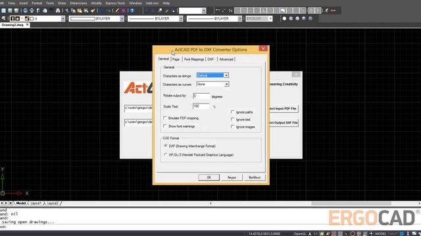
Task: Click the Match Properties brush icon
Action: point(93,10)
